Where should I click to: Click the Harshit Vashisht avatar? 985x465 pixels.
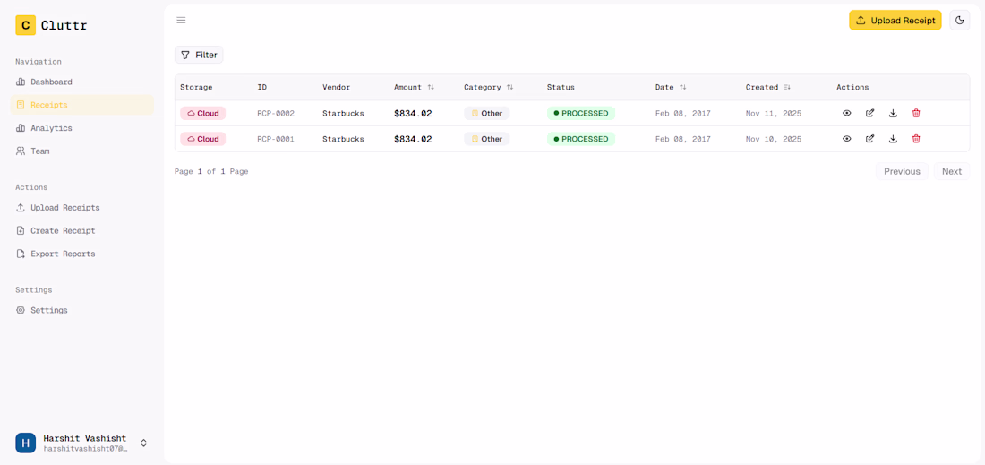[26, 443]
